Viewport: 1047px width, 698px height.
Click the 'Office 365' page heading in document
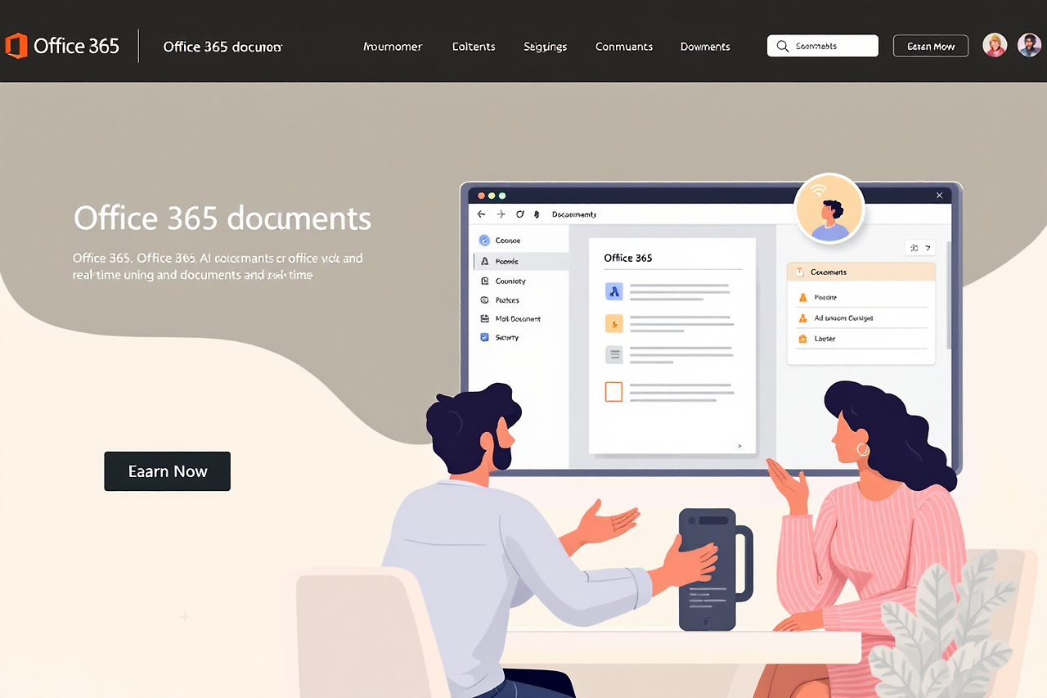pos(628,258)
